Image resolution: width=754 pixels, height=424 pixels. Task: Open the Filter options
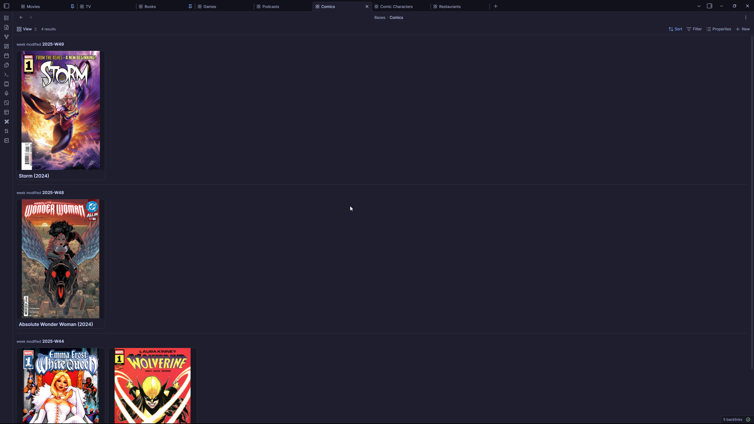(694, 29)
